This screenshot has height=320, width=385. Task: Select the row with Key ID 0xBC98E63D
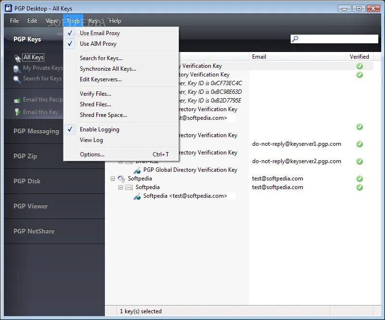211,92
